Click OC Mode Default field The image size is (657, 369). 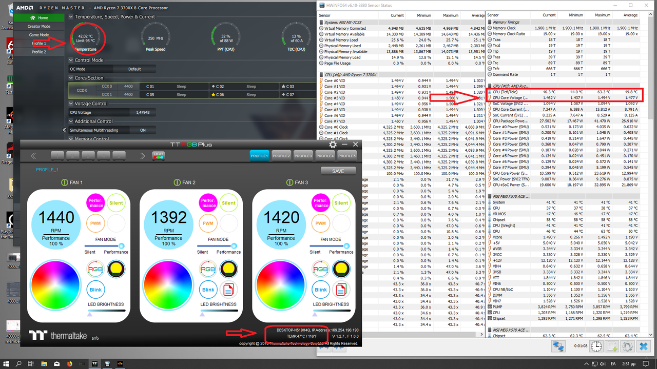[135, 69]
